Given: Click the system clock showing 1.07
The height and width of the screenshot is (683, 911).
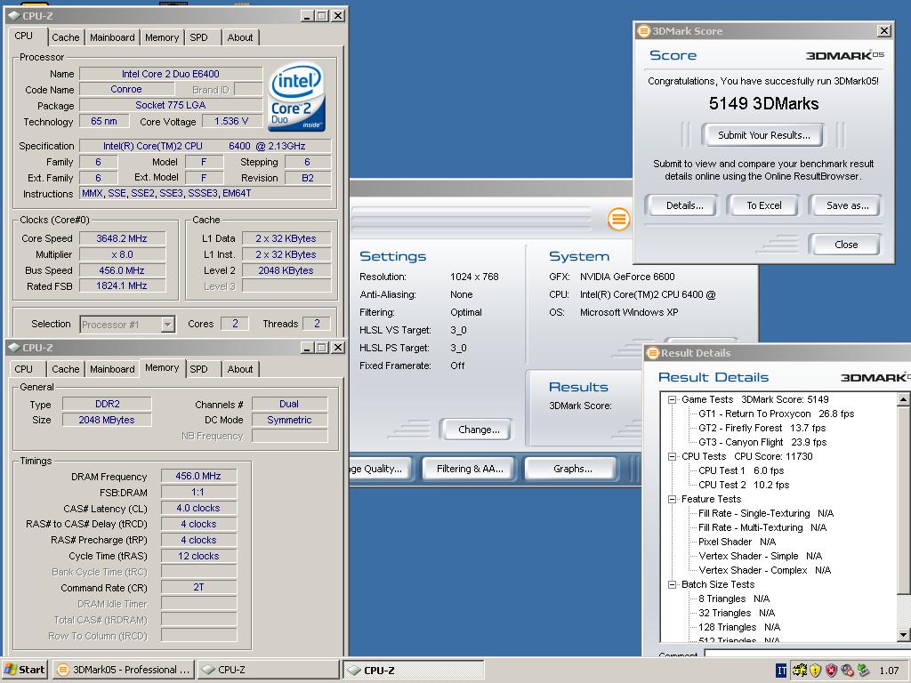Looking at the screenshot, I should click(x=889, y=671).
